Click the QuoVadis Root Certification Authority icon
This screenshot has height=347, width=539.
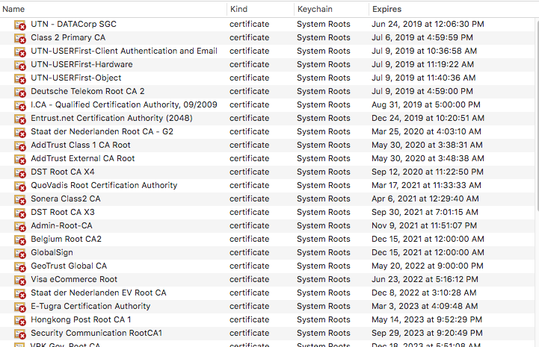click(x=20, y=186)
